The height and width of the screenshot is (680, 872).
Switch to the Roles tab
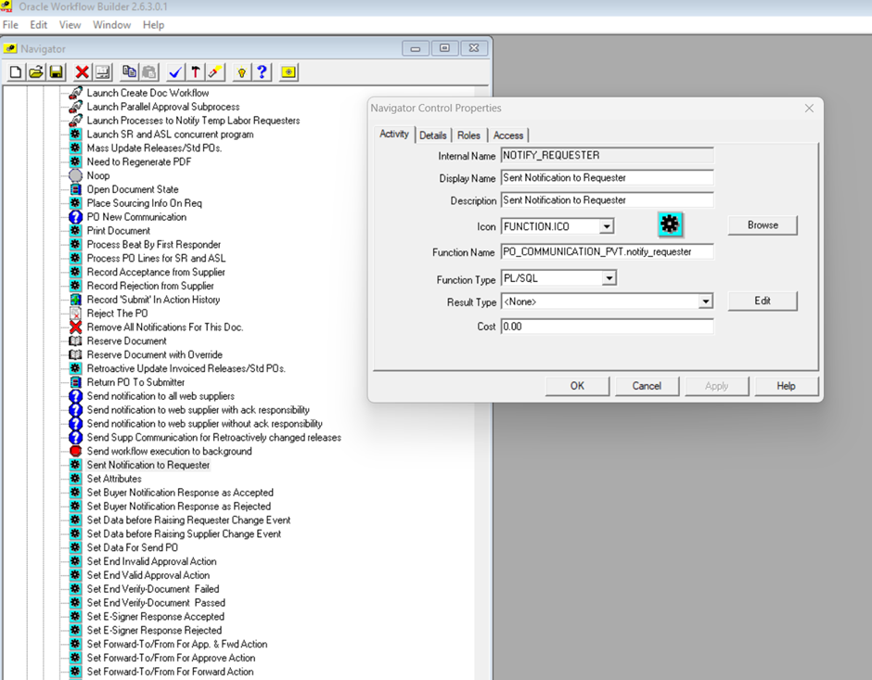click(x=468, y=135)
